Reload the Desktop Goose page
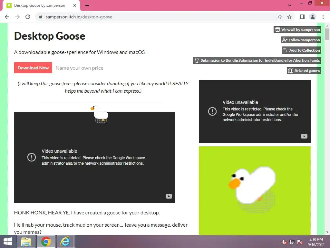330x248 pixels. point(28,17)
